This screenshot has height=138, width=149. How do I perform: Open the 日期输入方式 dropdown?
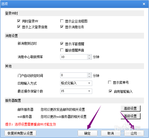click(76, 83)
